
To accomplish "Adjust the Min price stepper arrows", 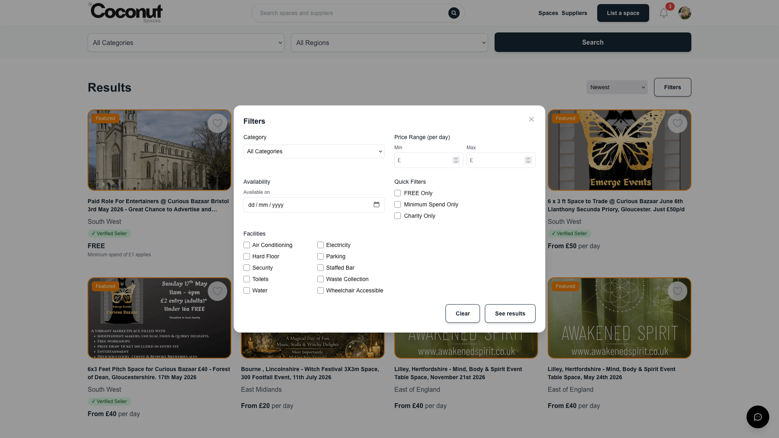I will pyautogui.click(x=456, y=160).
